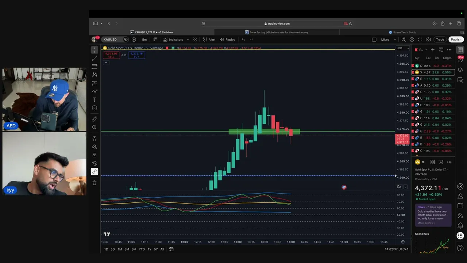Open the chat bubbles sidebar icon
The width and height of the screenshot is (467, 263).
(x=460, y=80)
